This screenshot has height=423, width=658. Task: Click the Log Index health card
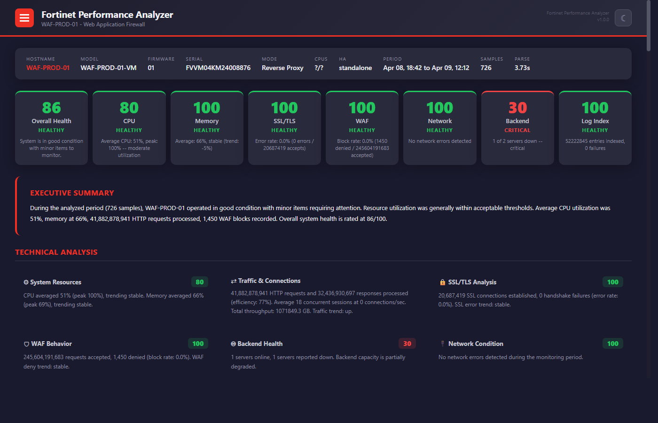(x=595, y=127)
